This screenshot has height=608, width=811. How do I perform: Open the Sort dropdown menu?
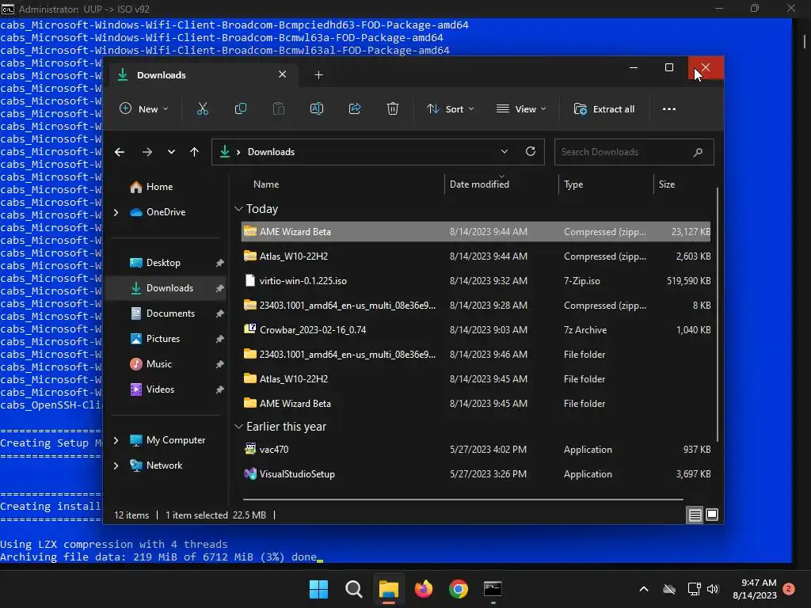coord(450,109)
